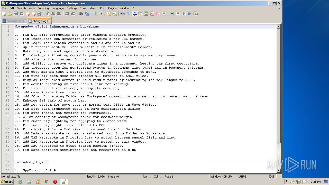
Task: Click the Copy toolbar icon
Action: pos(53,14)
